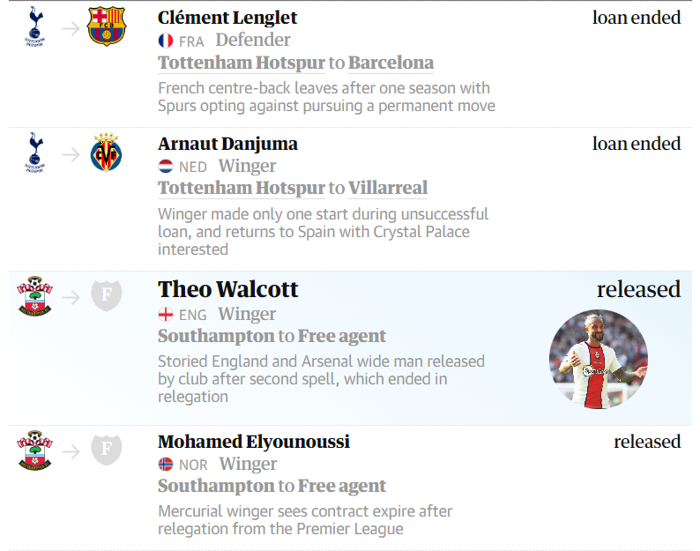This screenshot has width=700, height=551.
Task: Click free agent shield beside Mohamed Elyounoussi
Action: [107, 450]
